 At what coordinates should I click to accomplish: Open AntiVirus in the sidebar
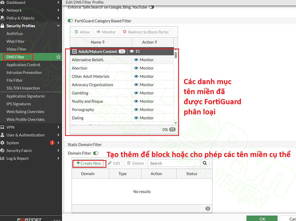point(14,34)
